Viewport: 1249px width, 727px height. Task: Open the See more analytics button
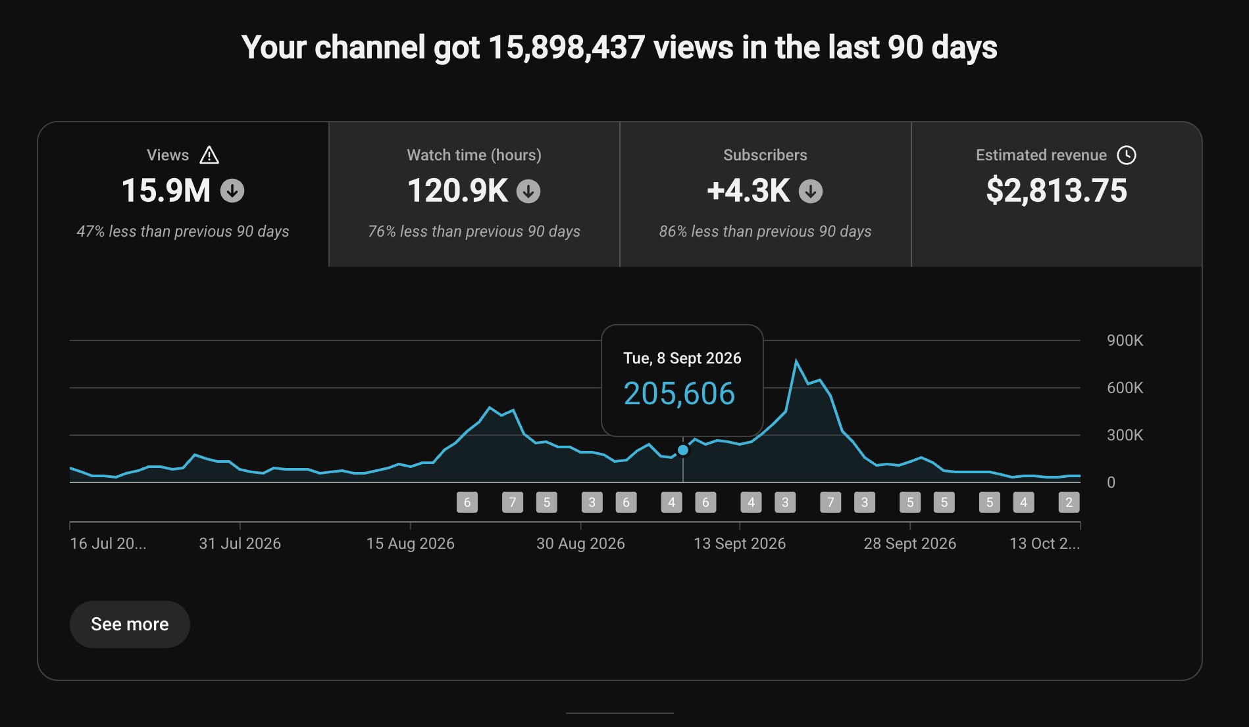[x=130, y=624]
